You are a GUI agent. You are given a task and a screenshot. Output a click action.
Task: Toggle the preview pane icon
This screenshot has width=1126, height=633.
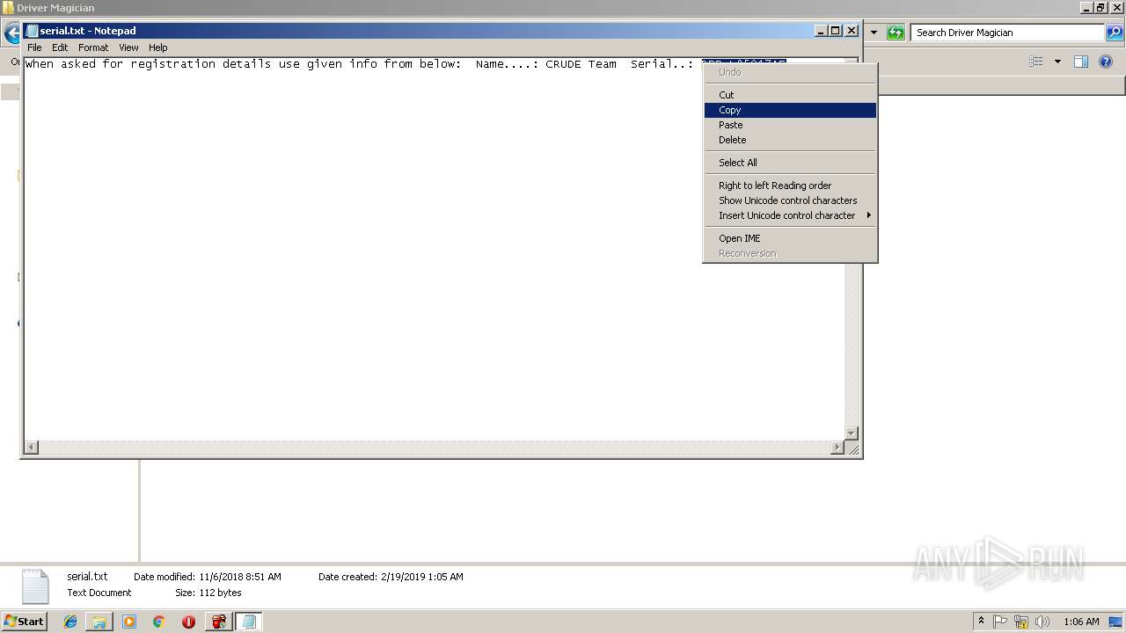point(1081,62)
